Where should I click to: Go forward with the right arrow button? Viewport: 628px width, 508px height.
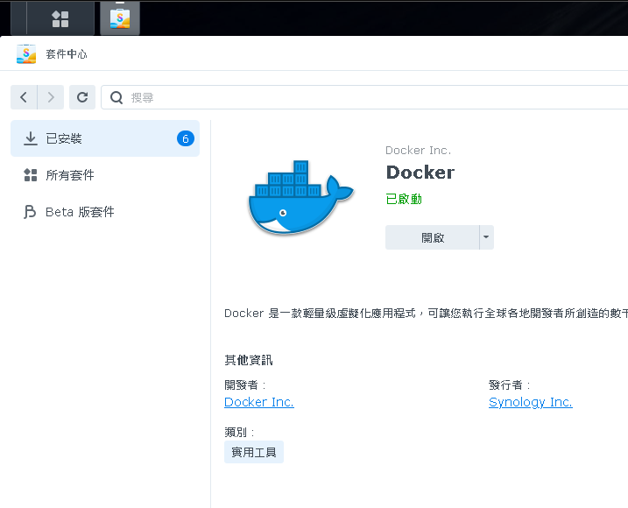click(x=52, y=97)
